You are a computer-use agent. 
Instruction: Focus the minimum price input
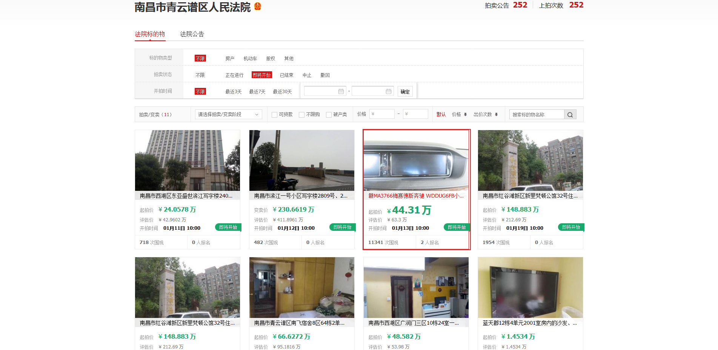coord(382,114)
